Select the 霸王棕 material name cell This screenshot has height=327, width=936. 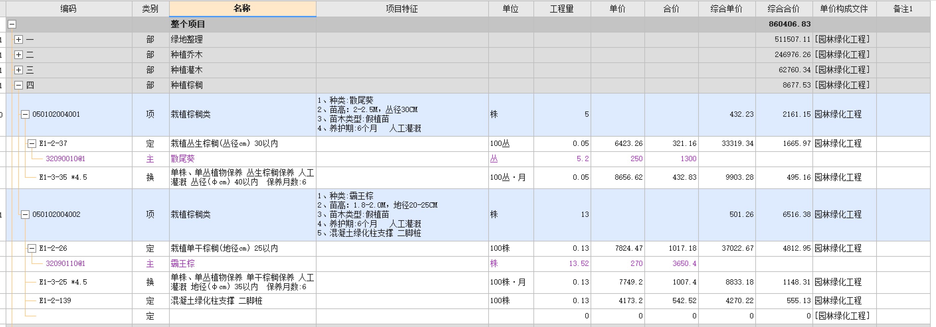(x=183, y=264)
